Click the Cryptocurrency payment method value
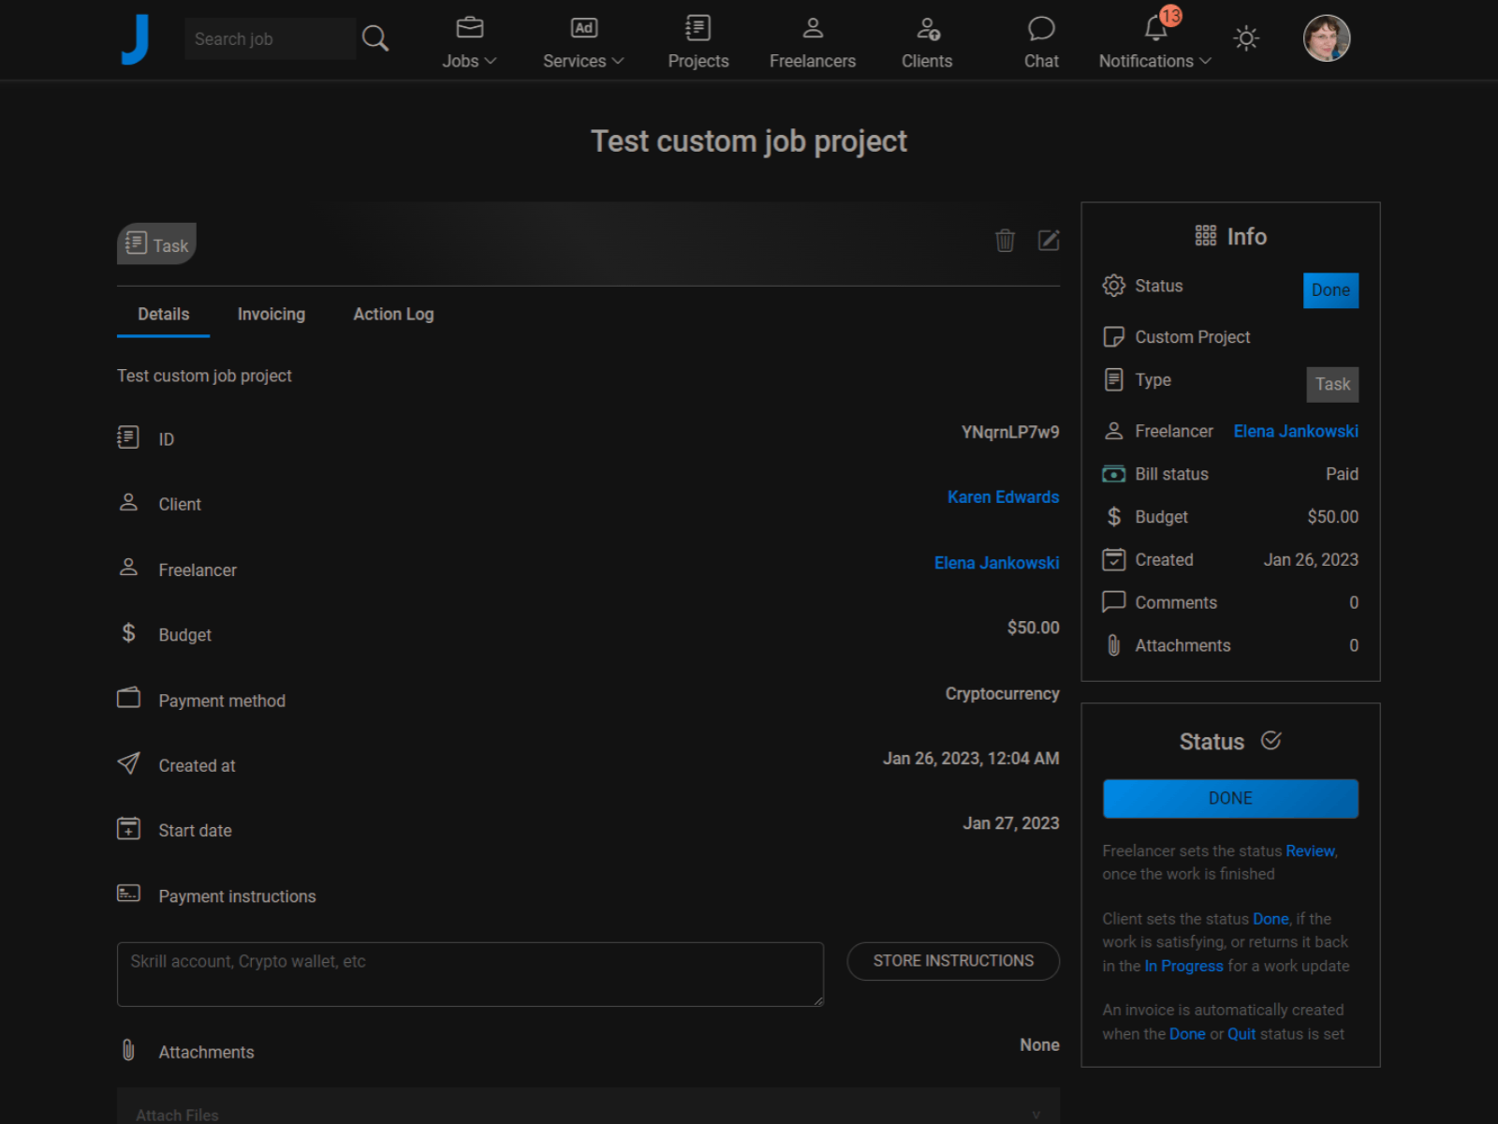The image size is (1498, 1124). click(1002, 694)
